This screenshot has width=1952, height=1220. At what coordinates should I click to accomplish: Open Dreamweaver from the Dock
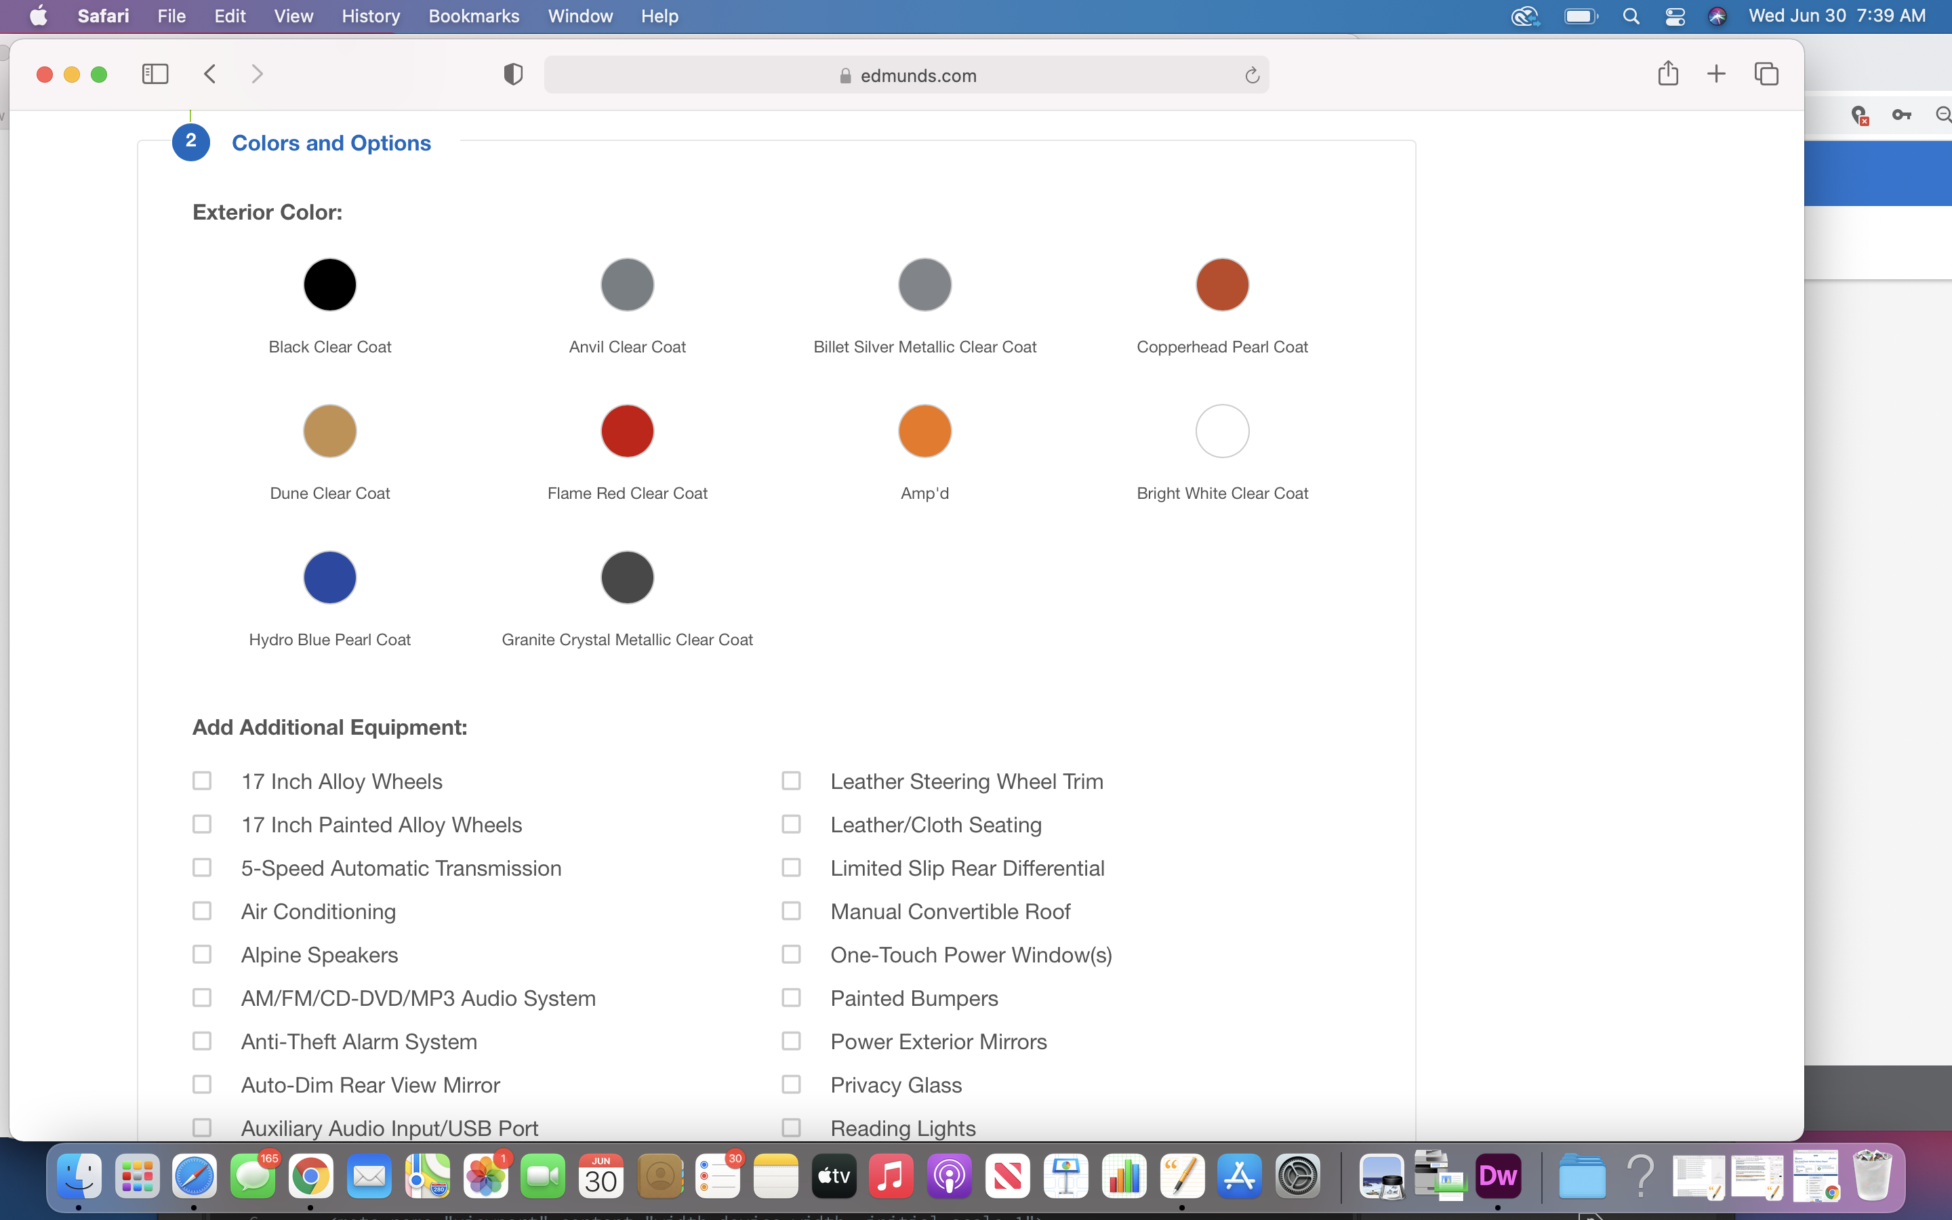1498,1177
